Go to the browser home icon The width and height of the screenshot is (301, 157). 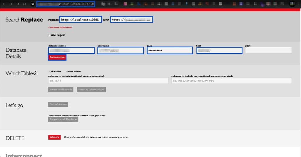point(25,4)
